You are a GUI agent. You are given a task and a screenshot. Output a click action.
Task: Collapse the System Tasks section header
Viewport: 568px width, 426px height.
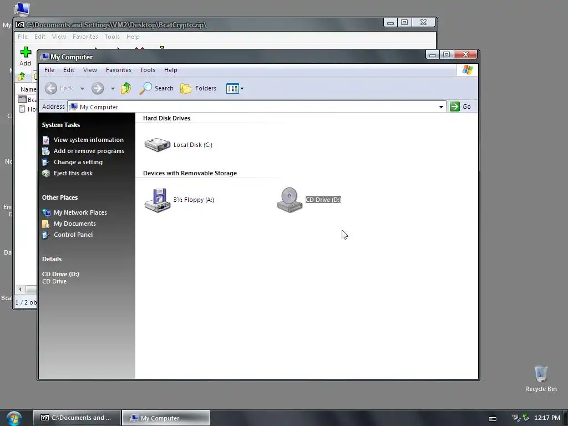[61, 125]
